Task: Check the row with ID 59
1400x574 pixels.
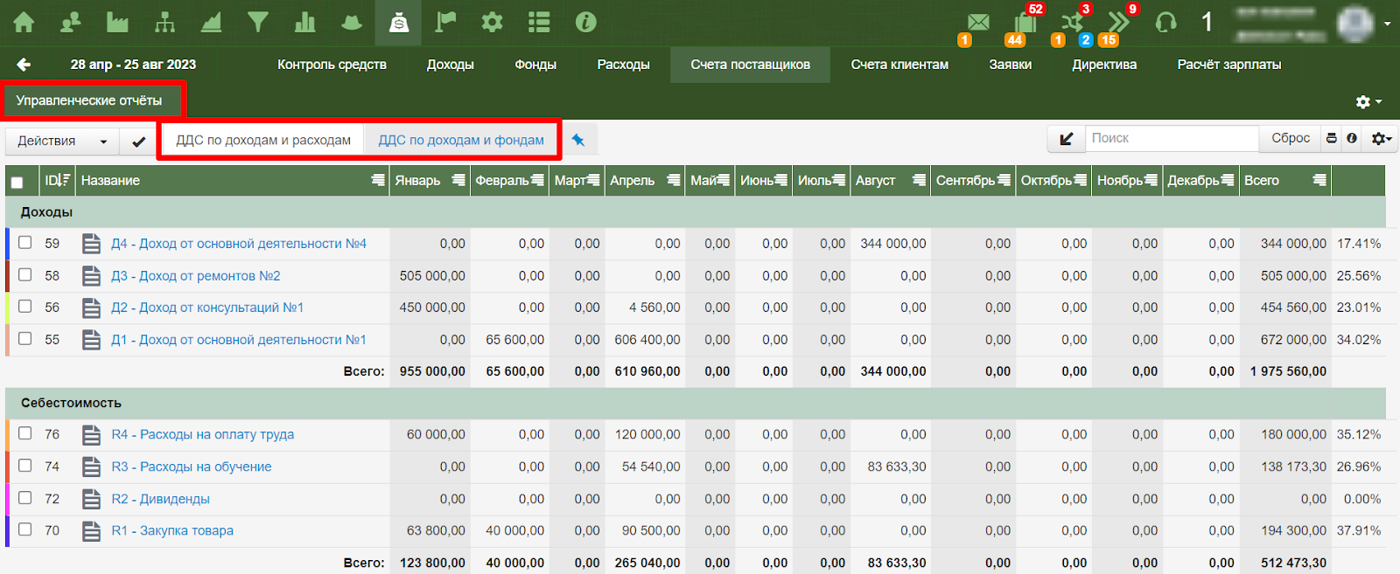Action: [25, 243]
